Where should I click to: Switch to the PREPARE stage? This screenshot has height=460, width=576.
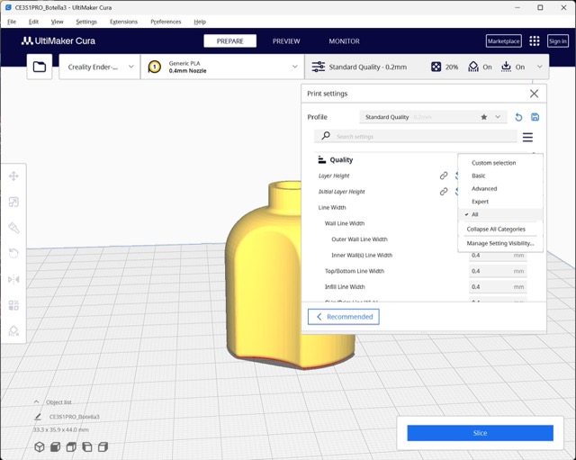230,41
